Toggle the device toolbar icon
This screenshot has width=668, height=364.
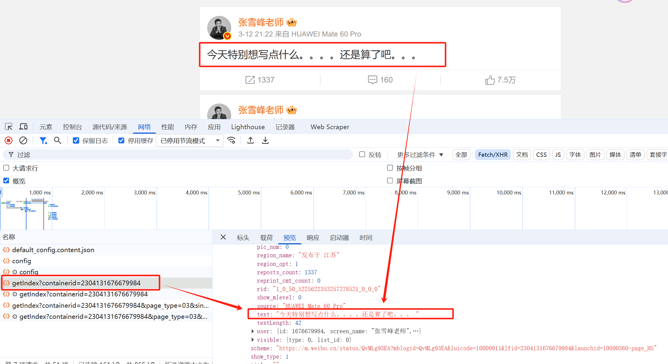coord(23,127)
